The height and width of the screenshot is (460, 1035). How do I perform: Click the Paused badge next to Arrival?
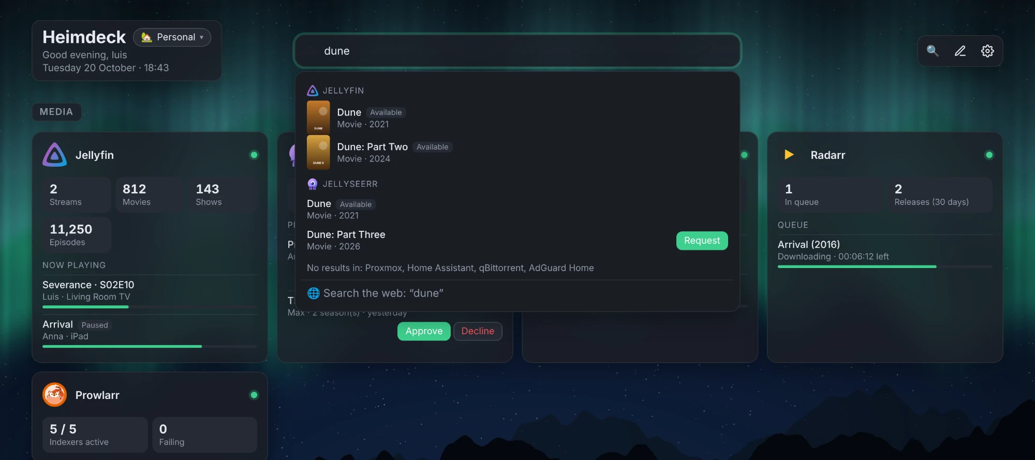click(x=95, y=325)
